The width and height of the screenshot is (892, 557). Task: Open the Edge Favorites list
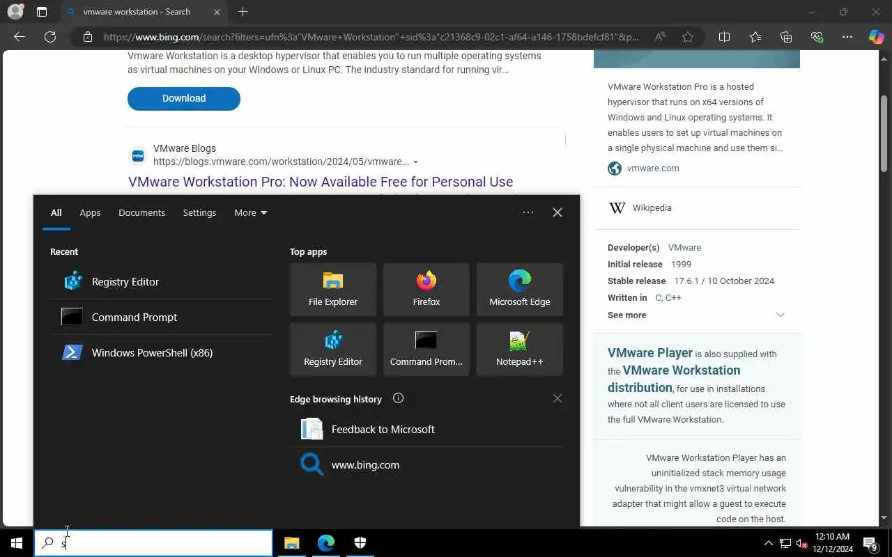tap(755, 37)
